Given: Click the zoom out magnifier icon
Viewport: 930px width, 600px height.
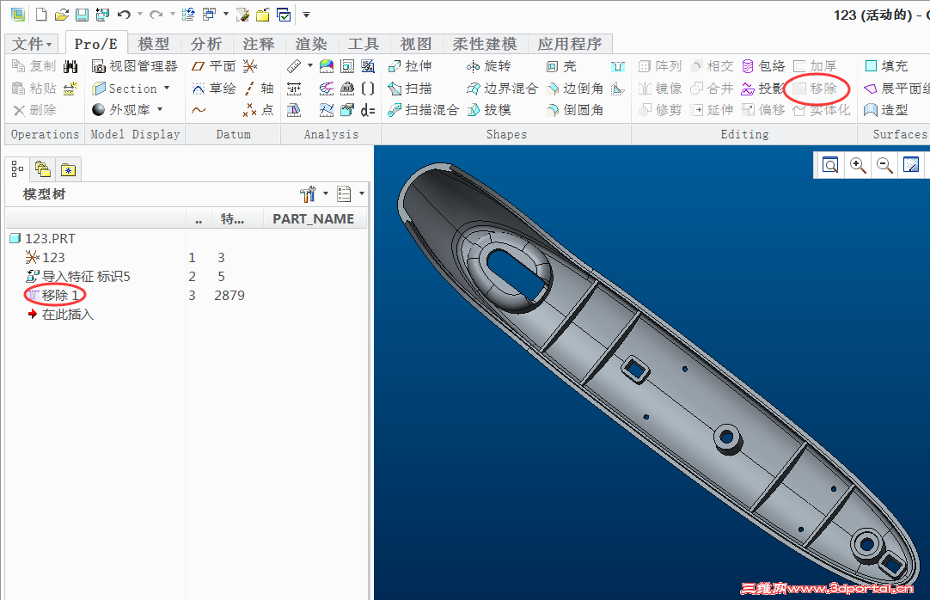Looking at the screenshot, I should pyautogui.click(x=884, y=165).
